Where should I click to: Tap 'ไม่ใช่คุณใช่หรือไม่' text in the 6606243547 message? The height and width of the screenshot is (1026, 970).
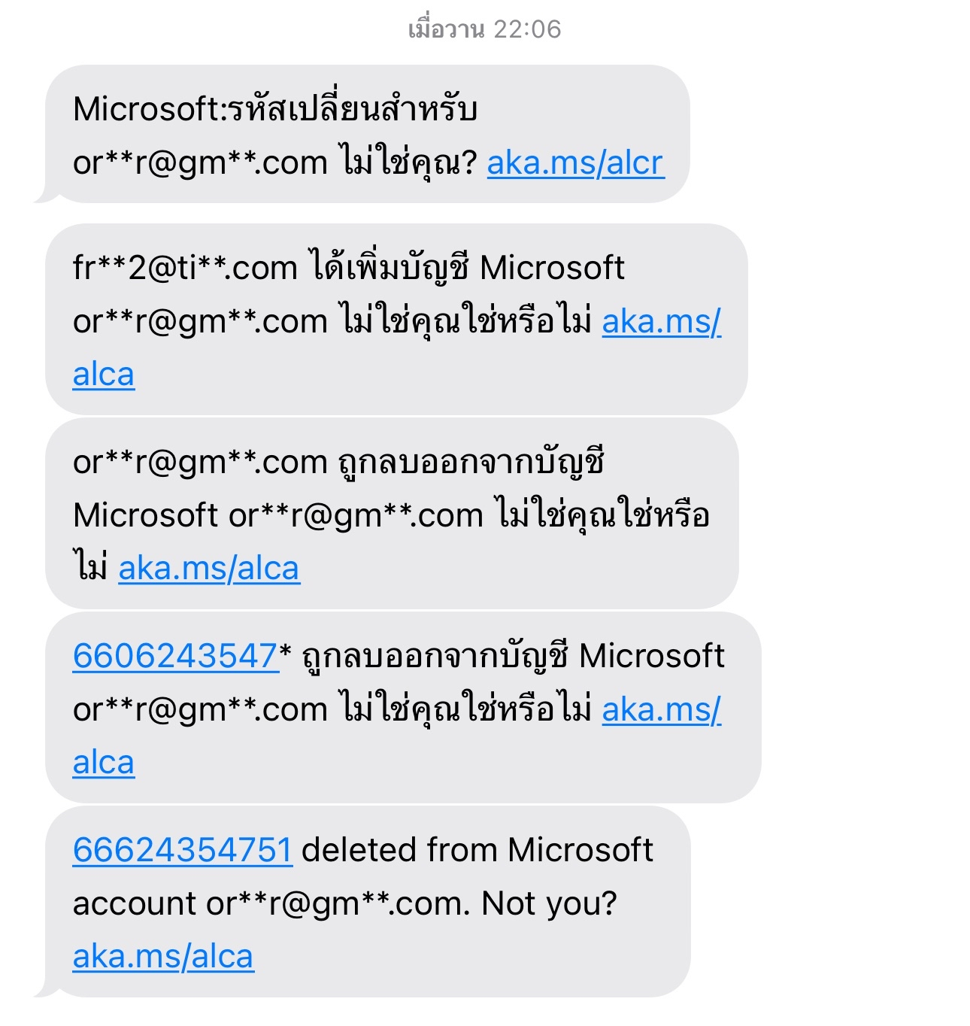(x=465, y=709)
